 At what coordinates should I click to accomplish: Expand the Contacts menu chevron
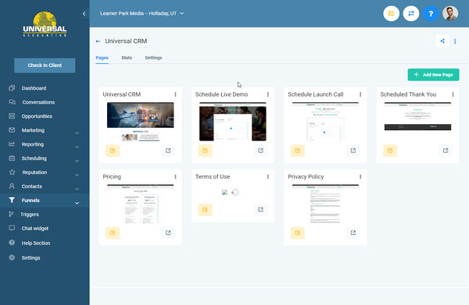point(77,189)
